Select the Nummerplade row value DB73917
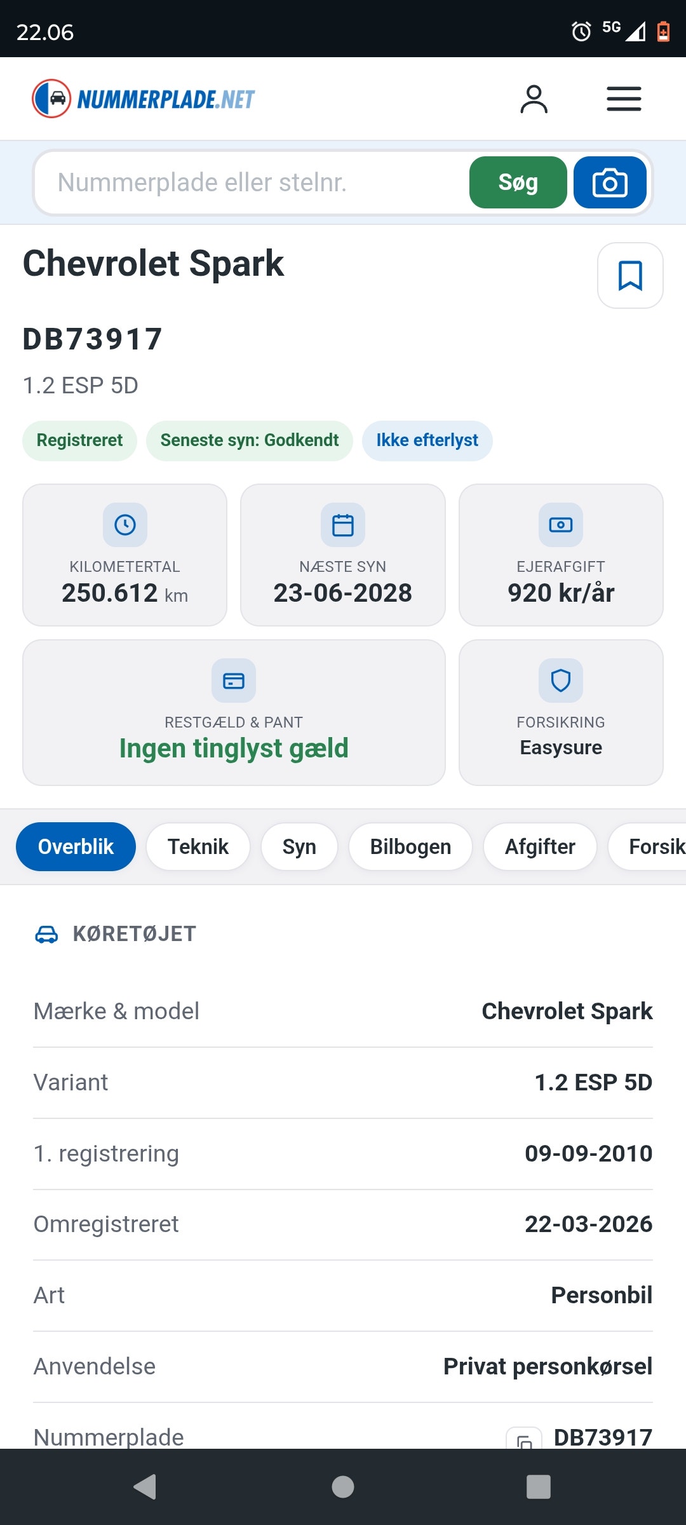686x1525 pixels. 603,1437
